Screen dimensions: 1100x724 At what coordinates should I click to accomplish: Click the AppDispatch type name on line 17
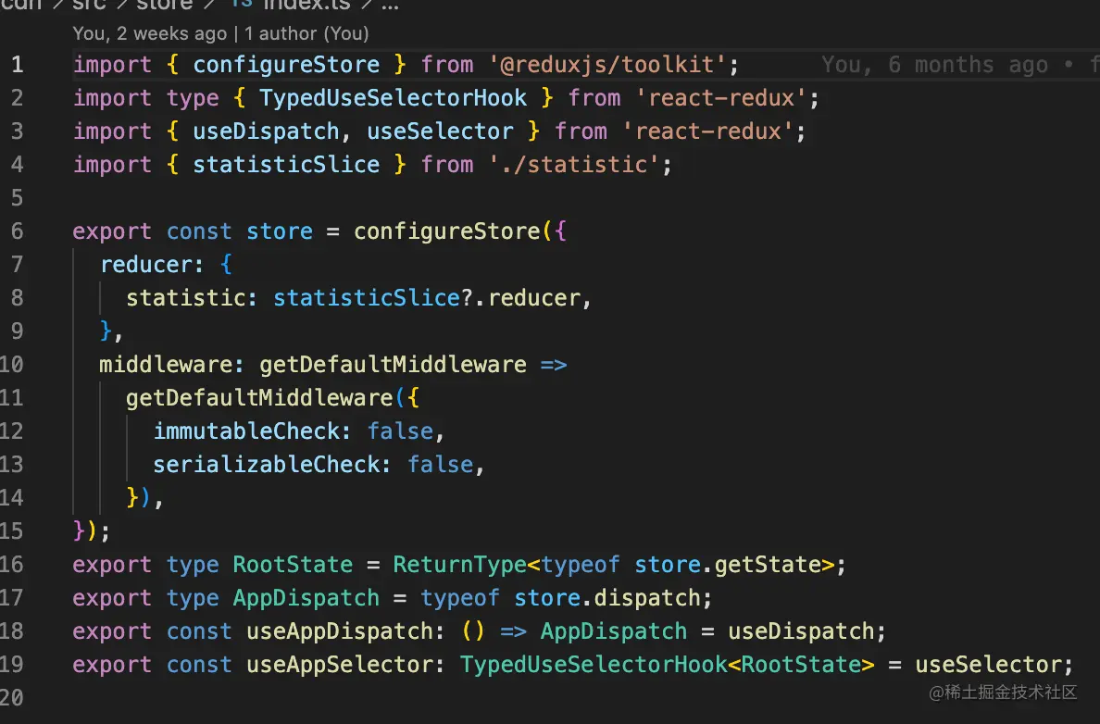(x=306, y=598)
